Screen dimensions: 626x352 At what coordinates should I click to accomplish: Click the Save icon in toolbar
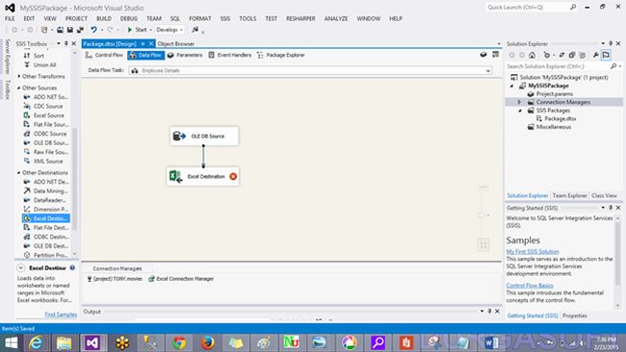(70, 30)
